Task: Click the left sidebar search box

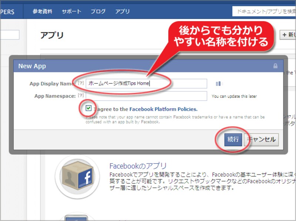Action: click(x=10, y=35)
